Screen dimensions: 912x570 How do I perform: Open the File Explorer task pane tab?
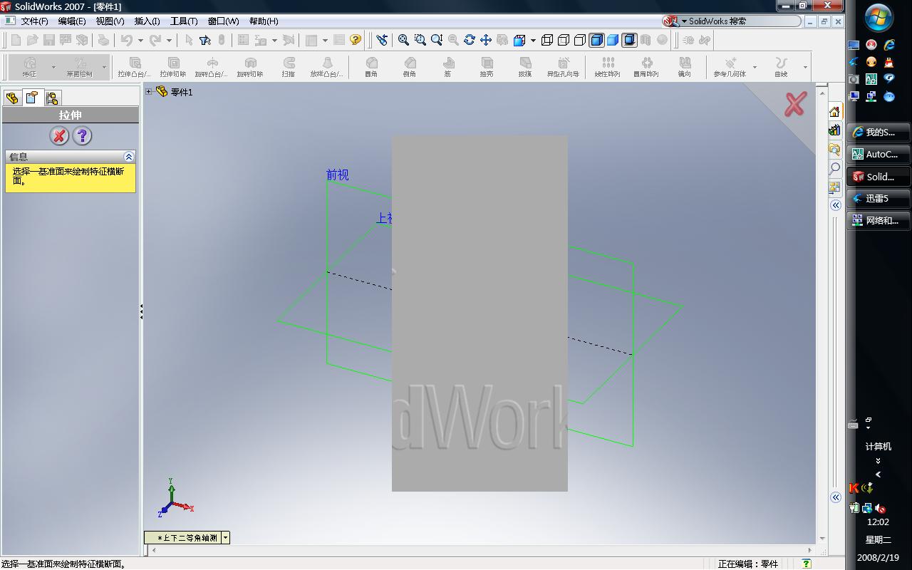point(834,150)
